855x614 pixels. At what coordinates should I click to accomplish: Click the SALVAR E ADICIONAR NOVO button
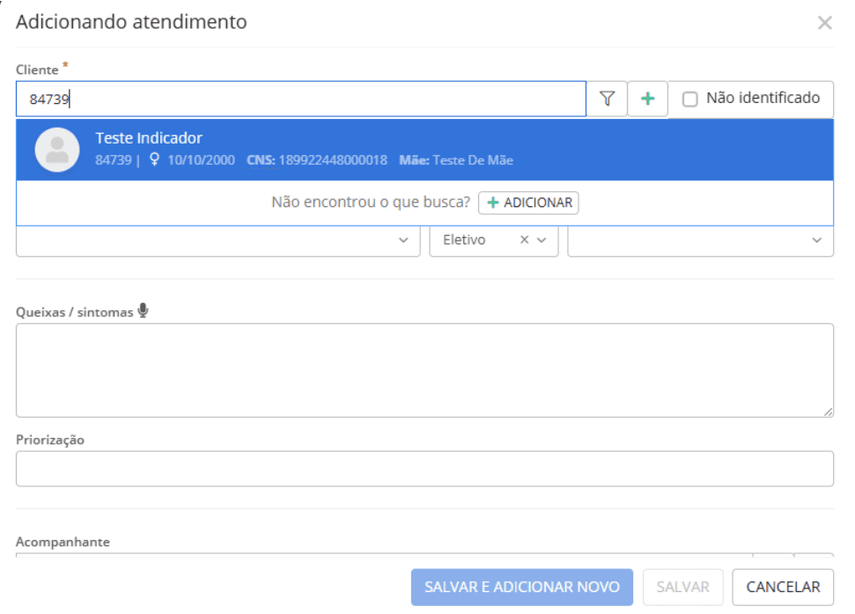point(522,587)
